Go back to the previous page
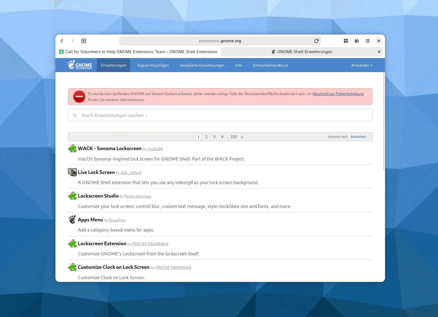The image size is (438, 317). [x=62, y=41]
